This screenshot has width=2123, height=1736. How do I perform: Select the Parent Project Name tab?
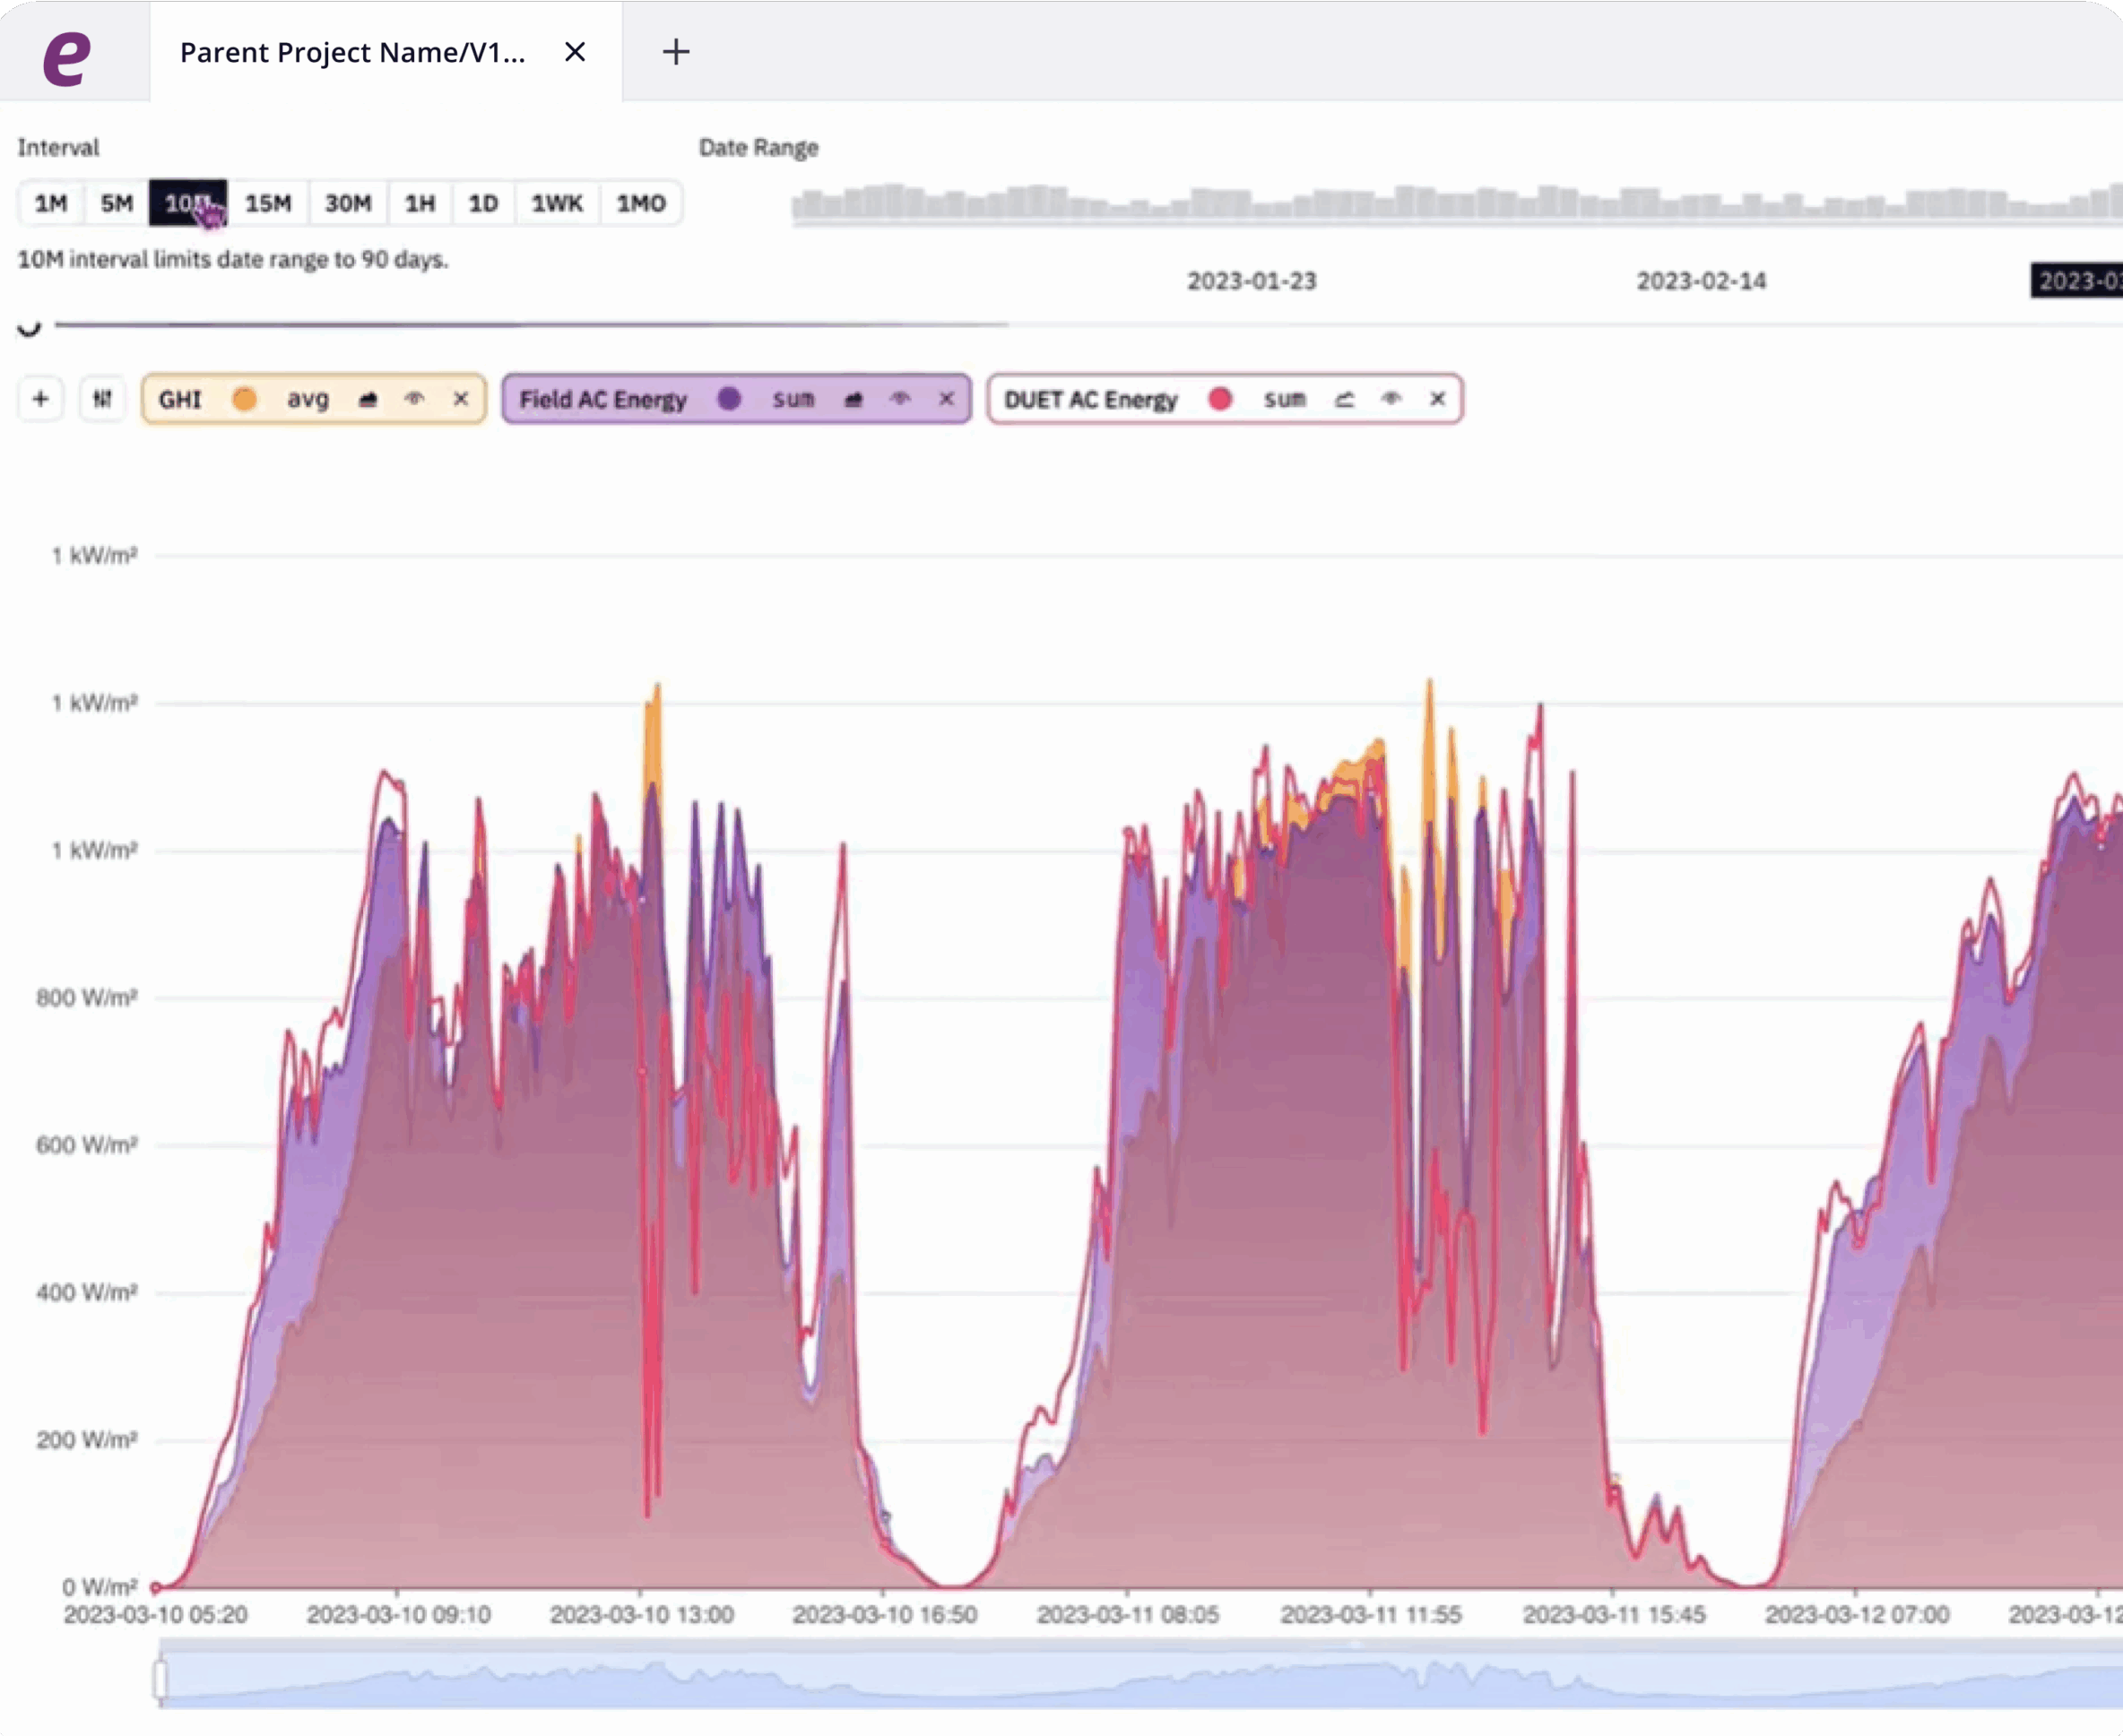[x=352, y=52]
